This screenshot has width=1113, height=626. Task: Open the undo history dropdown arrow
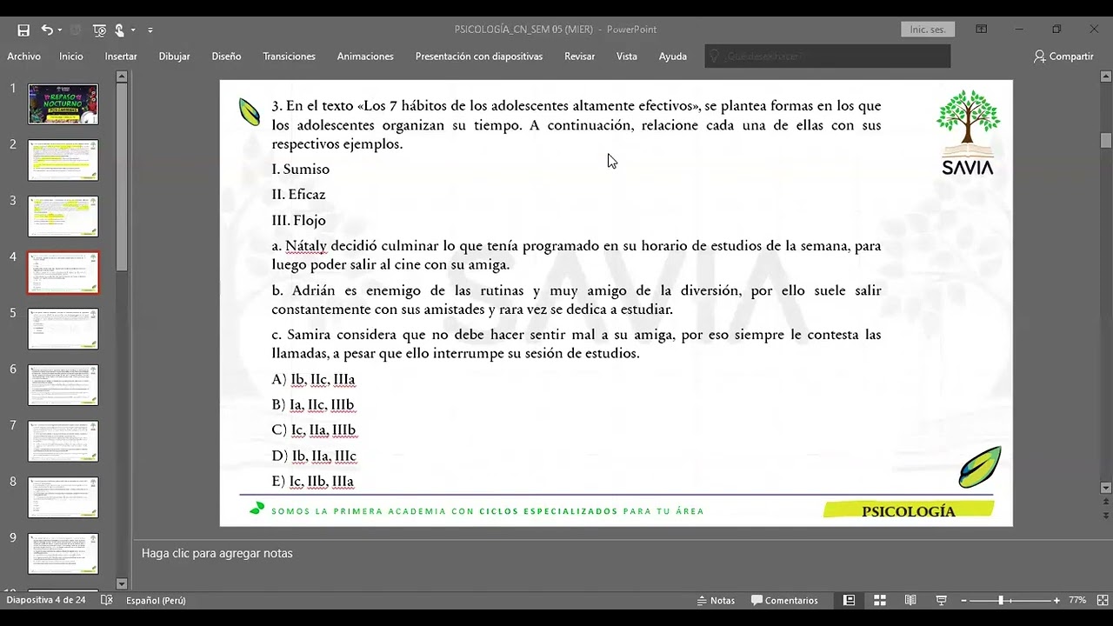pos(59,30)
